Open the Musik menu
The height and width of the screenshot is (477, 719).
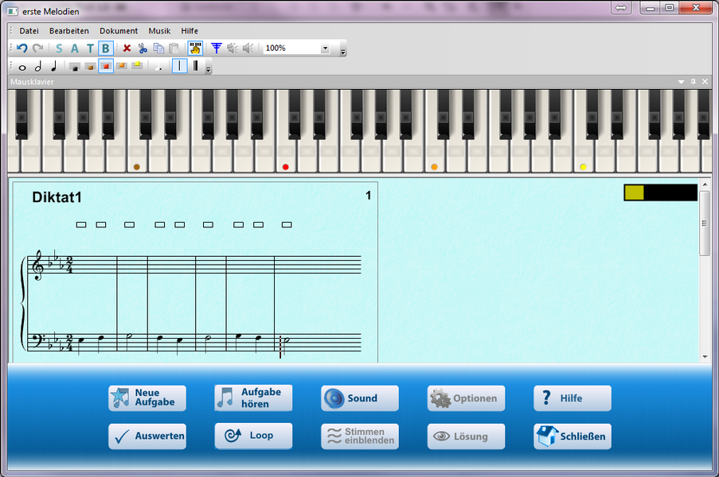coord(159,30)
